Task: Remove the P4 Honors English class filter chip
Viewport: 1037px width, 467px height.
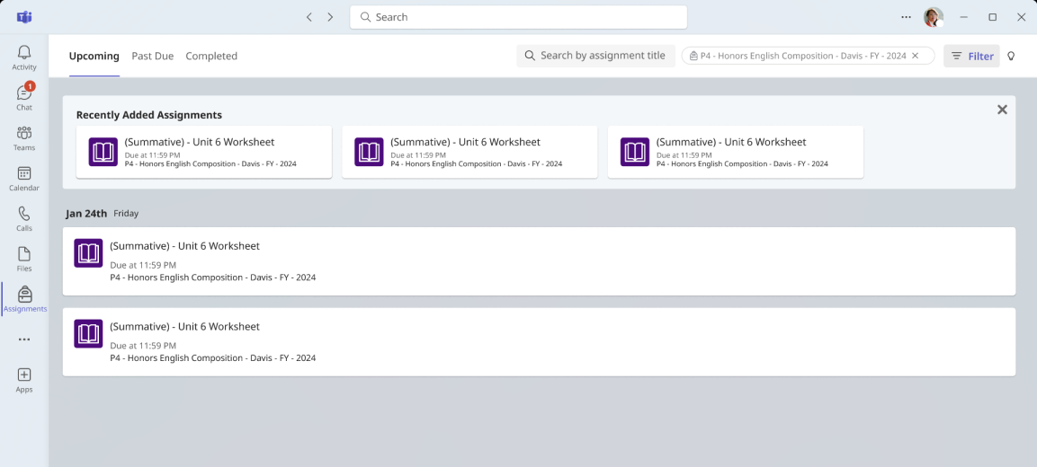Action: tap(916, 57)
